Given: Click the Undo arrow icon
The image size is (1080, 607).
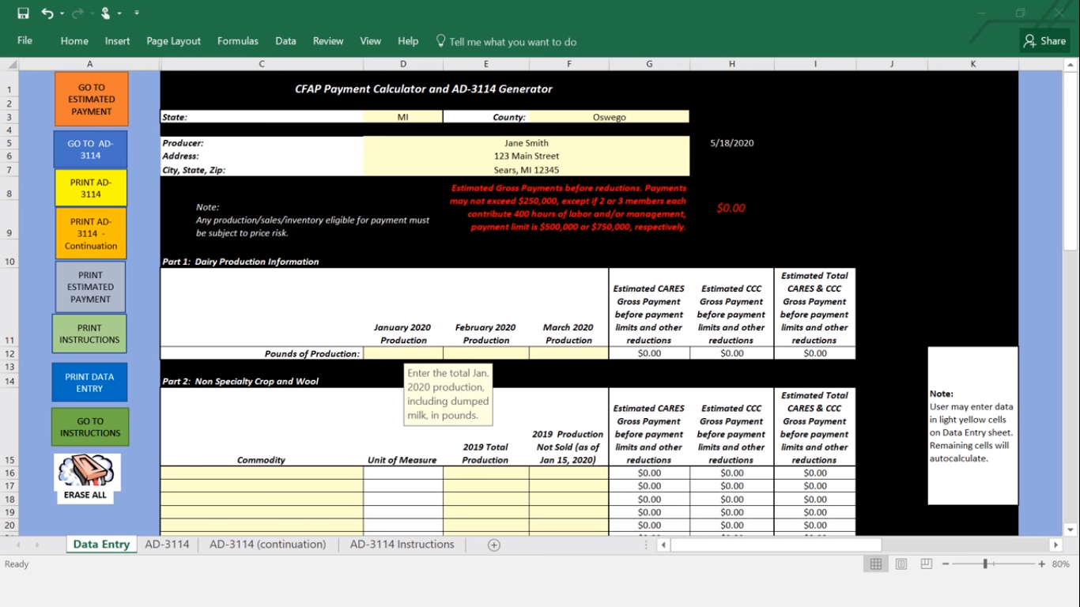Looking at the screenshot, I should click(x=47, y=13).
